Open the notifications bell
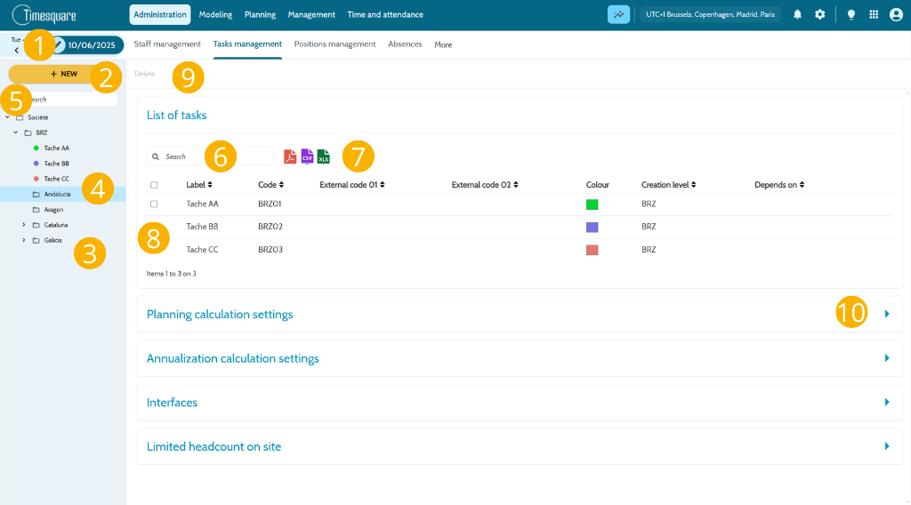Screen dimensions: 911x505 [x=797, y=14]
